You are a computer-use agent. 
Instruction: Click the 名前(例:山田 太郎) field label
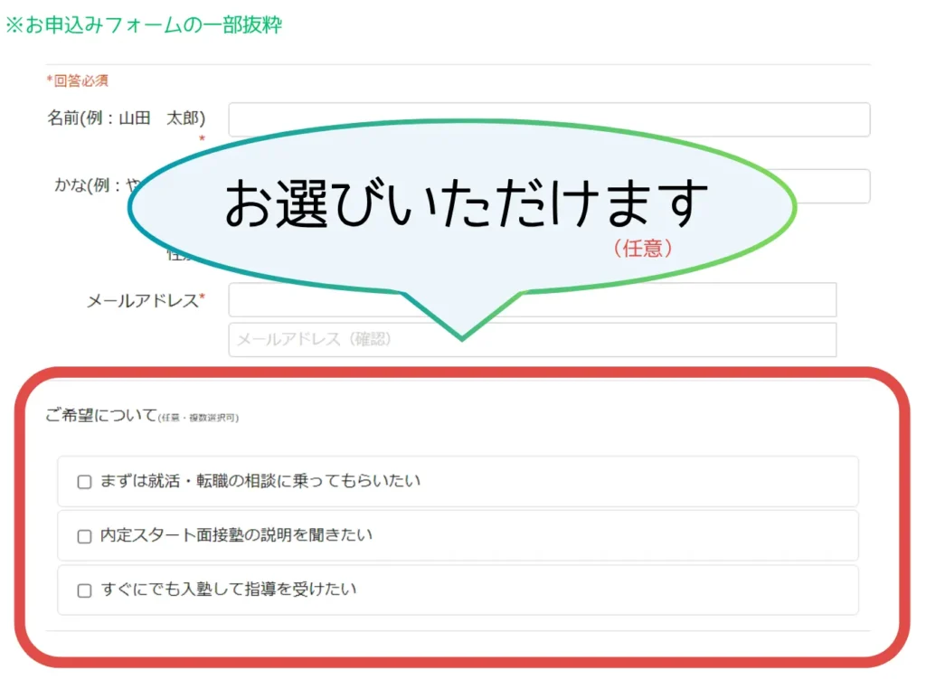click(x=126, y=118)
